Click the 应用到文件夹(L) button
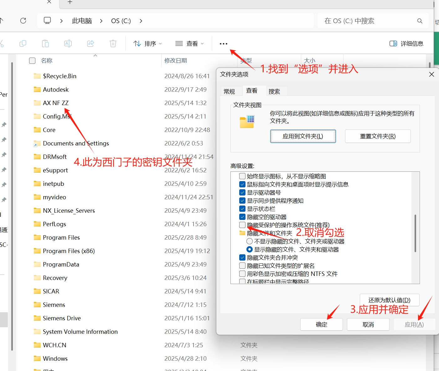 (x=302, y=136)
